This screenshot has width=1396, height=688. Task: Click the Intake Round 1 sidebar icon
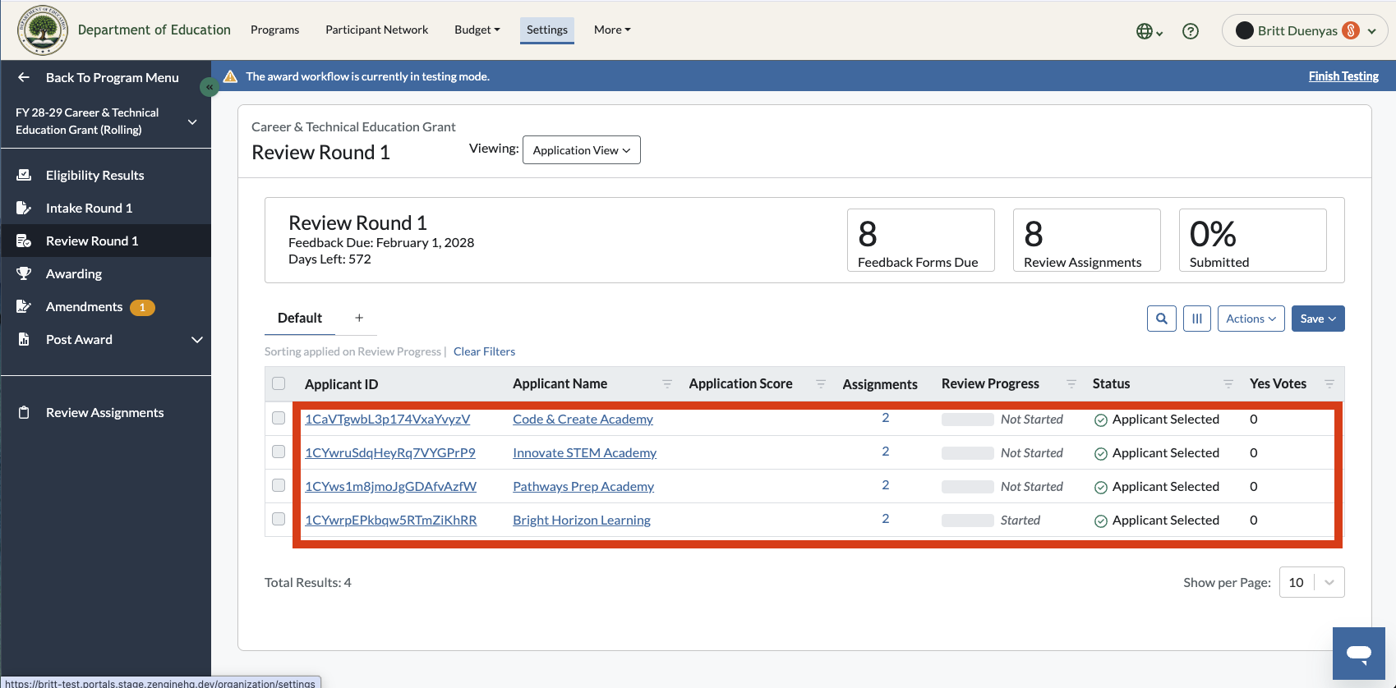24,208
